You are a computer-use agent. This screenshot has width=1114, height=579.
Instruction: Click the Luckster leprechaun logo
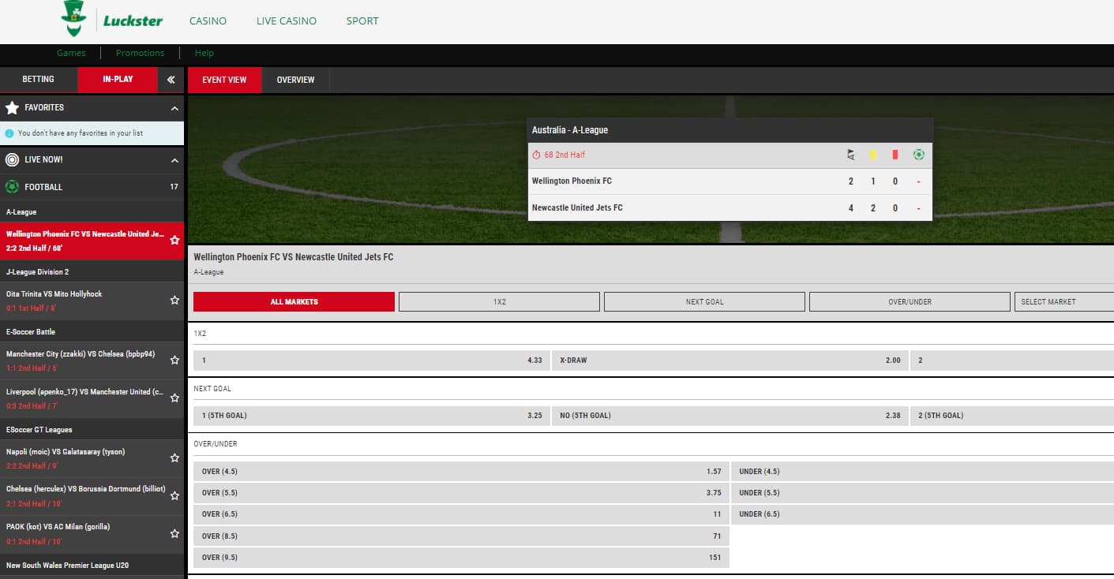point(74,19)
